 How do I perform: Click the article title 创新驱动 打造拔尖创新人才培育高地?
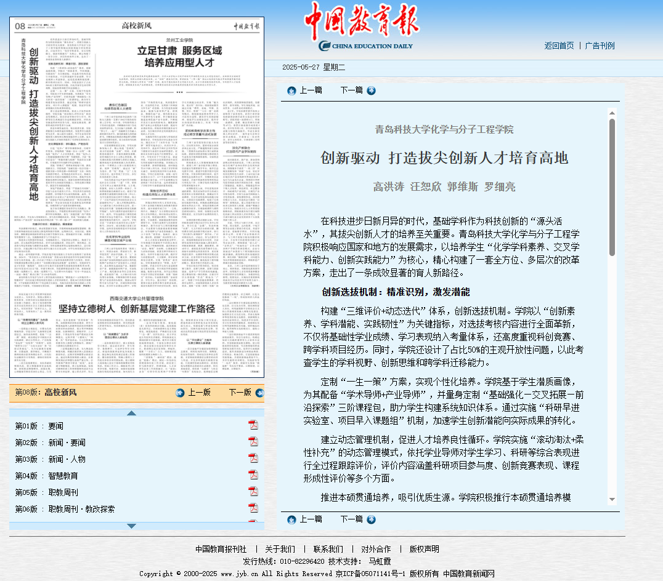[x=444, y=158]
